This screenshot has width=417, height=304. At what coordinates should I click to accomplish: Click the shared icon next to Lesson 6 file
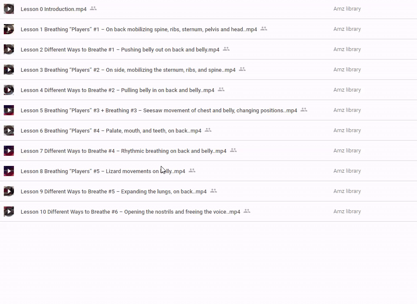point(208,130)
